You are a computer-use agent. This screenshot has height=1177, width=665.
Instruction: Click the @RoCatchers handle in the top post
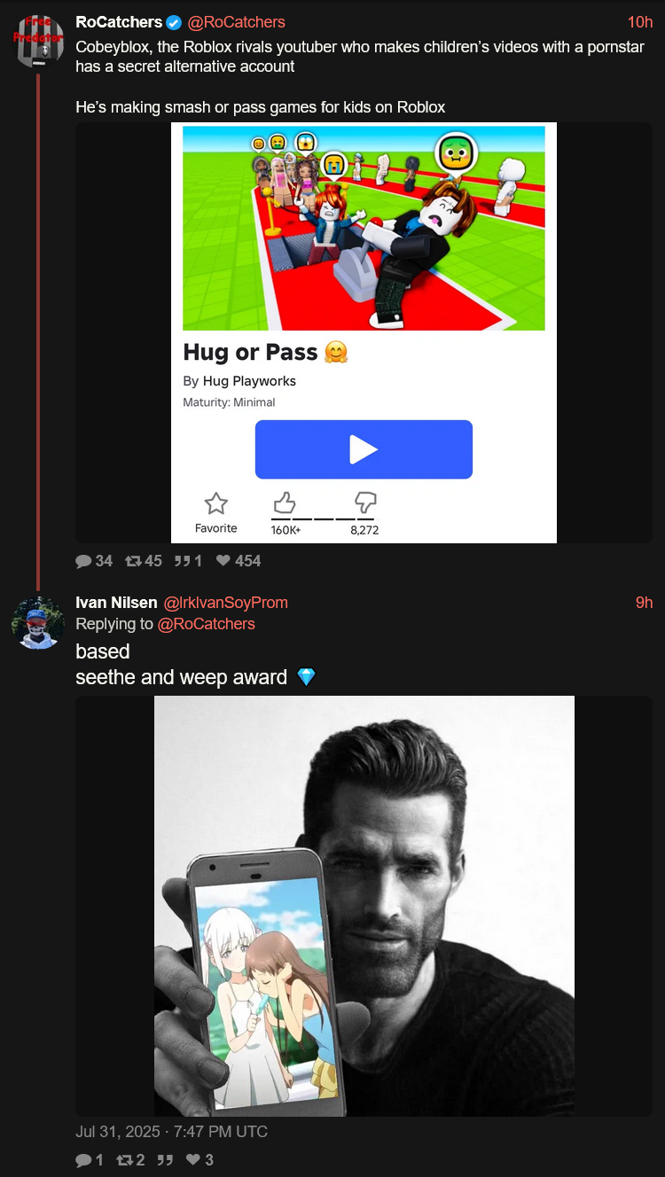[237, 22]
